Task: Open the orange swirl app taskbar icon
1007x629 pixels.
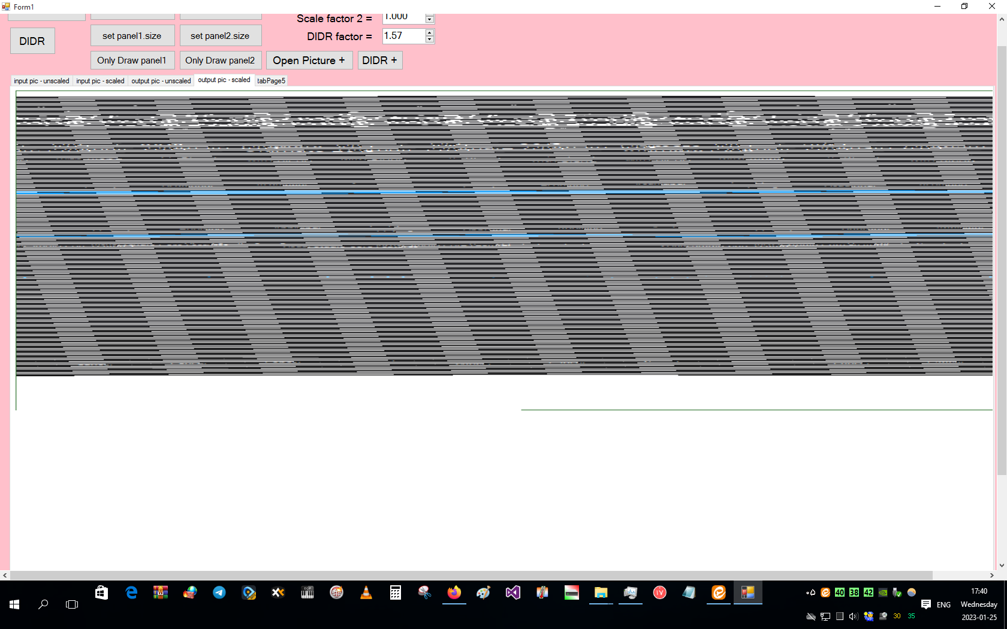Action: point(719,592)
